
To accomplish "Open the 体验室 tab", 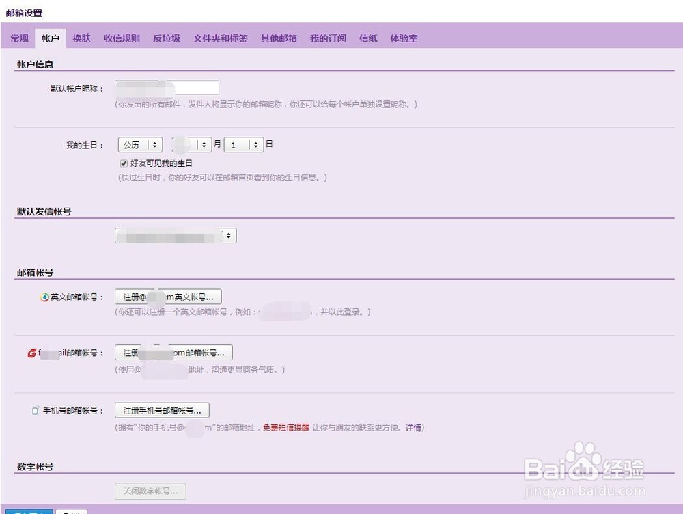I will coord(404,38).
